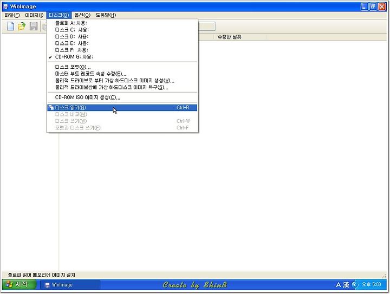
Task: Open the 파일(F) menu
Action: pos(12,15)
